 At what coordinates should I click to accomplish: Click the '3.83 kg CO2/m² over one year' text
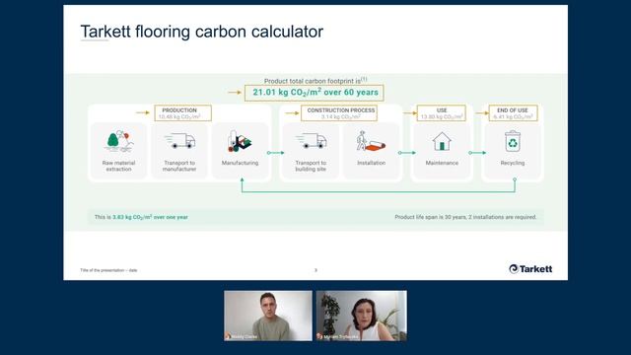[150, 217]
